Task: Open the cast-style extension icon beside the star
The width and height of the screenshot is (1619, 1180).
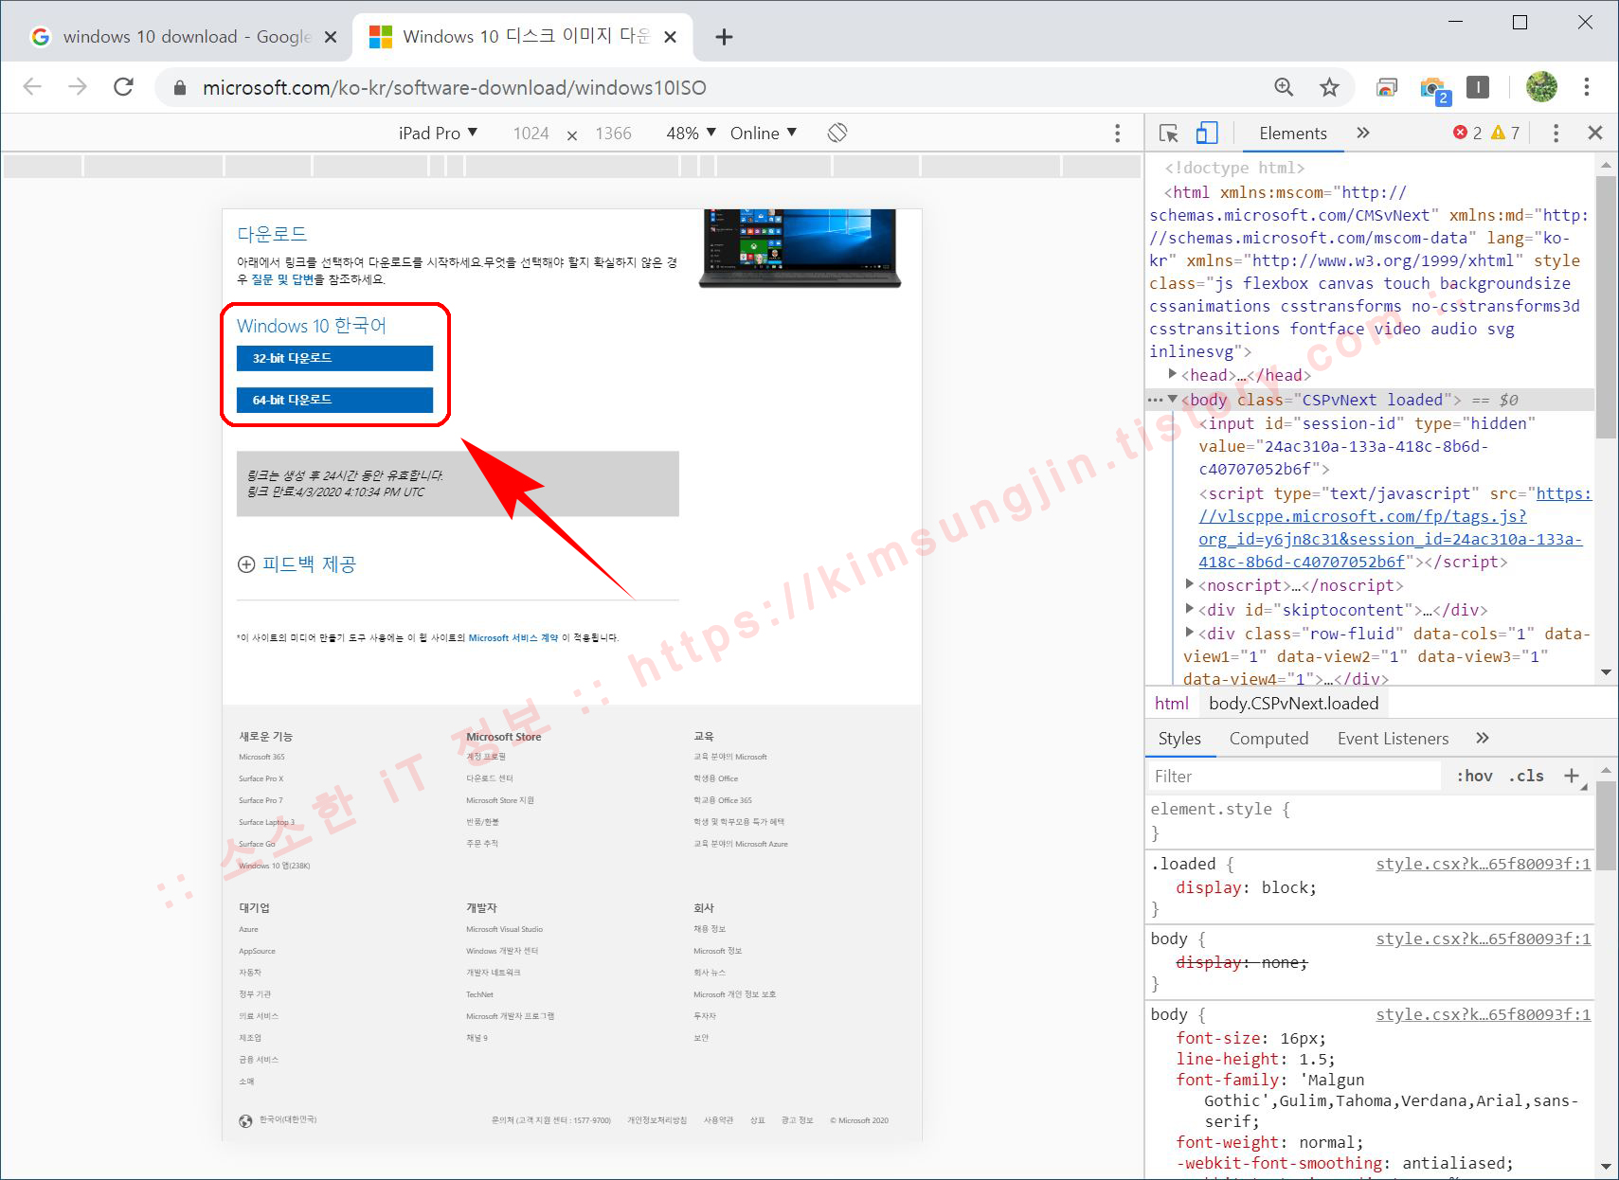Action: coord(1387,87)
